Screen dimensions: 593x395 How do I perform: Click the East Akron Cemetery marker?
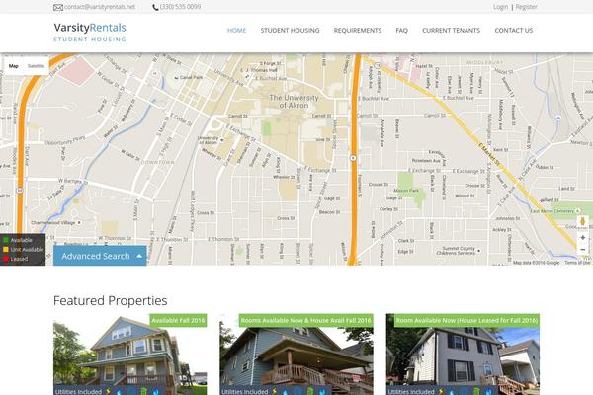click(x=577, y=211)
